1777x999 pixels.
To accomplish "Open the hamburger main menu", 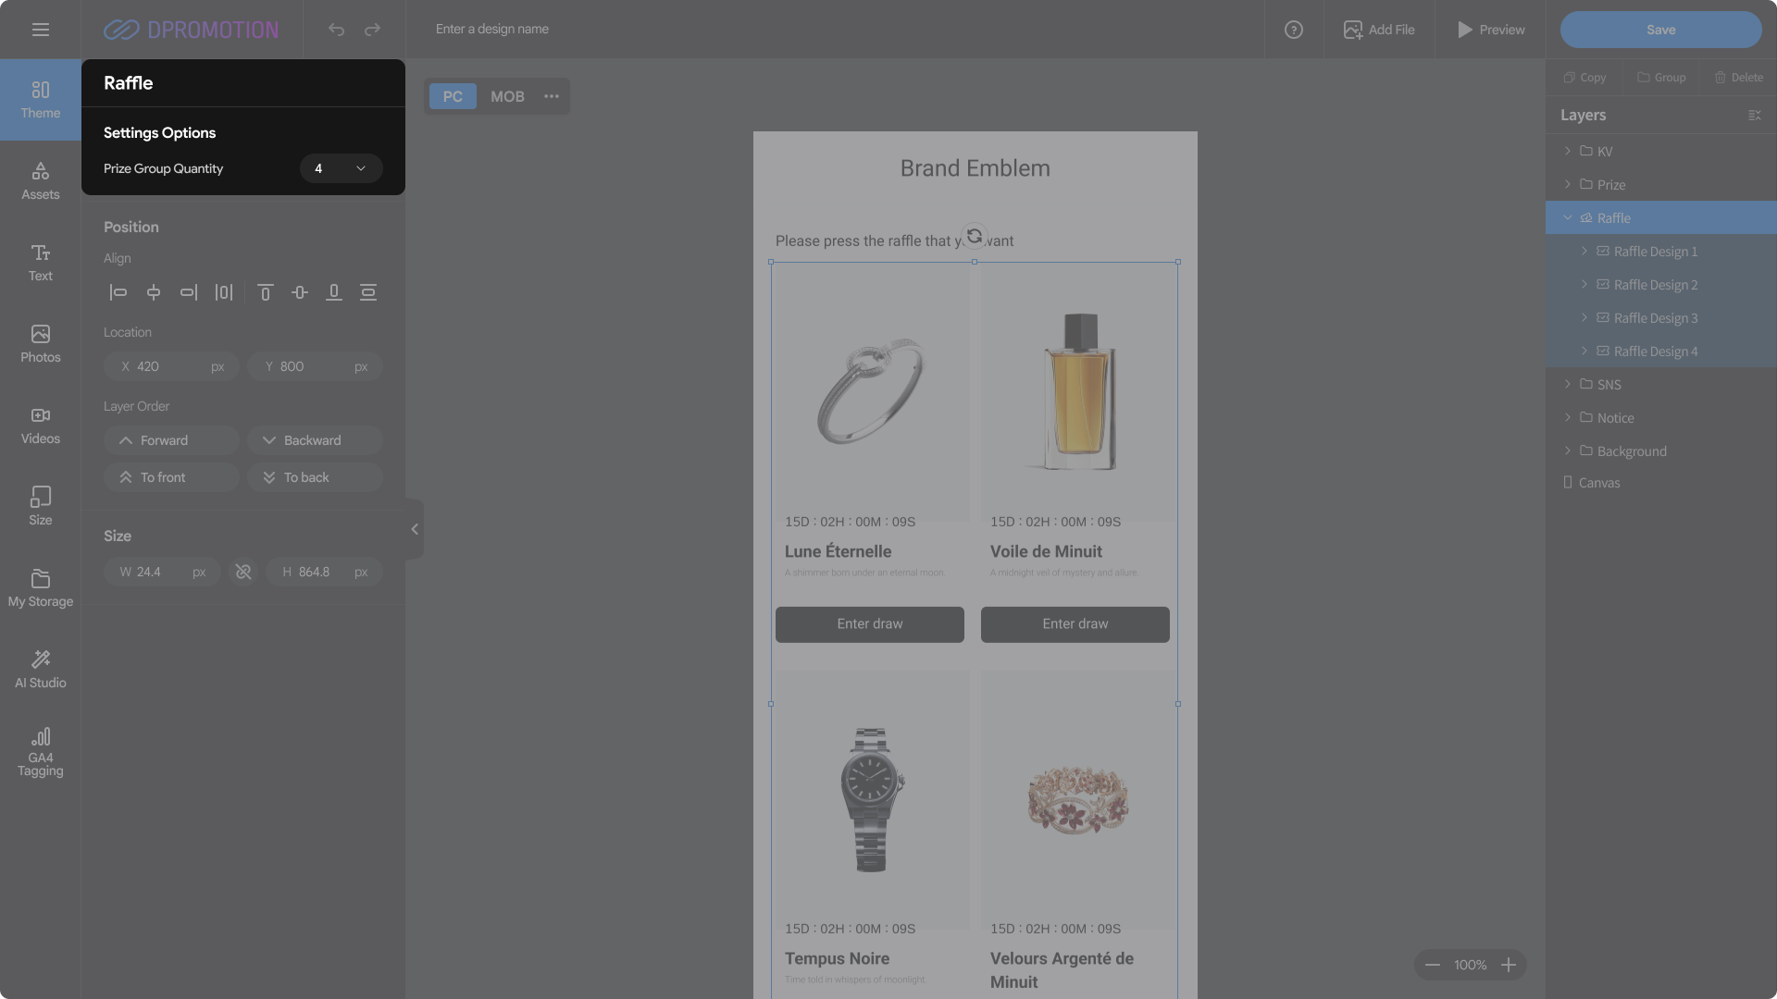I will pos(41,30).
